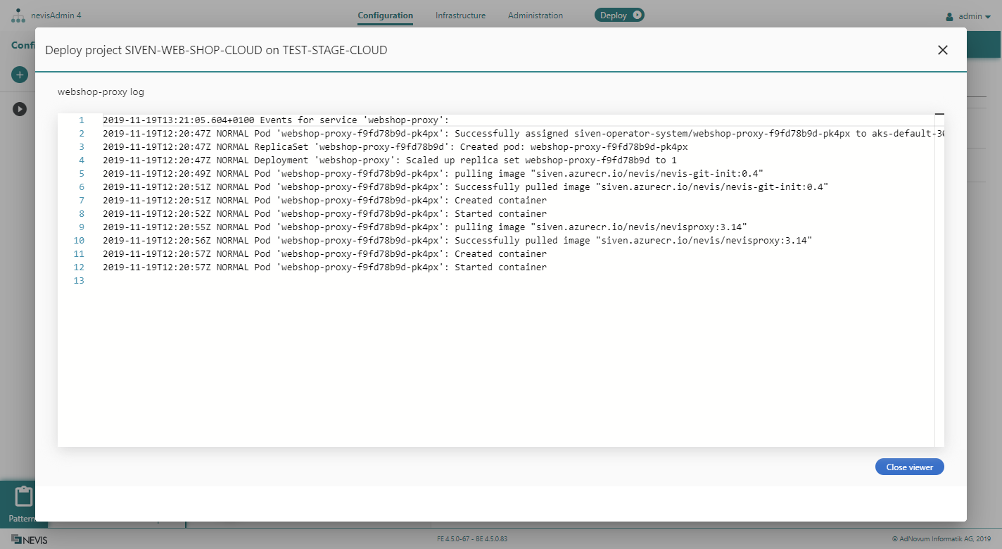Image resolution: width=1002 pixels, height=549 pixels.
Task: Click the dark circular play icon on left
Action: coord(20,109)
